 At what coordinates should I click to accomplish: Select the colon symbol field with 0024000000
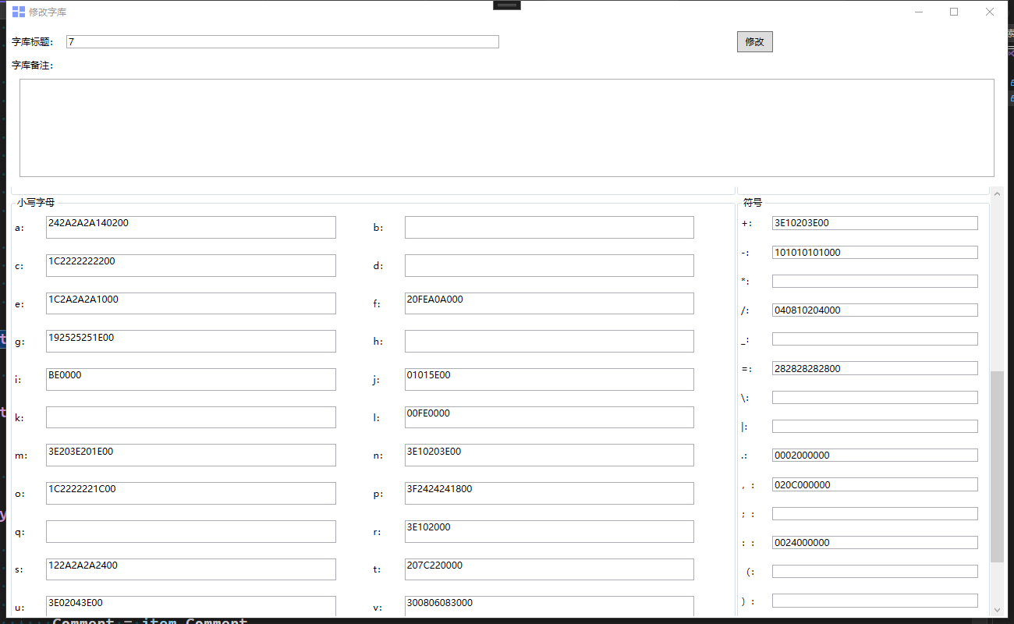(x=875, y=543)
